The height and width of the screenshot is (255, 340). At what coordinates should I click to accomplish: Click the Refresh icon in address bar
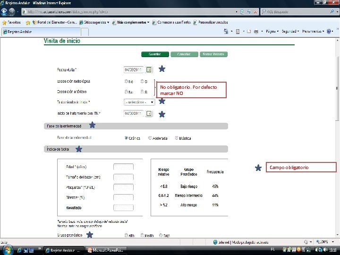[249, 12]
